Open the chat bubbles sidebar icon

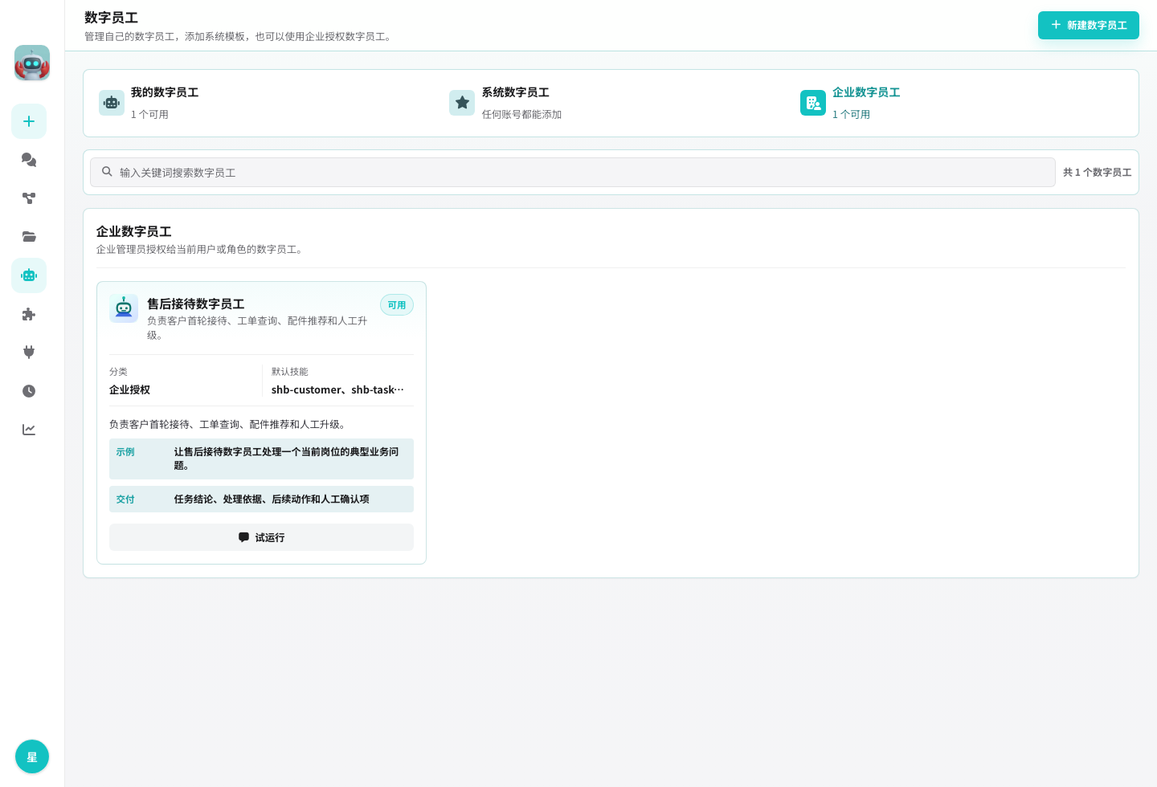click(29, 160)
